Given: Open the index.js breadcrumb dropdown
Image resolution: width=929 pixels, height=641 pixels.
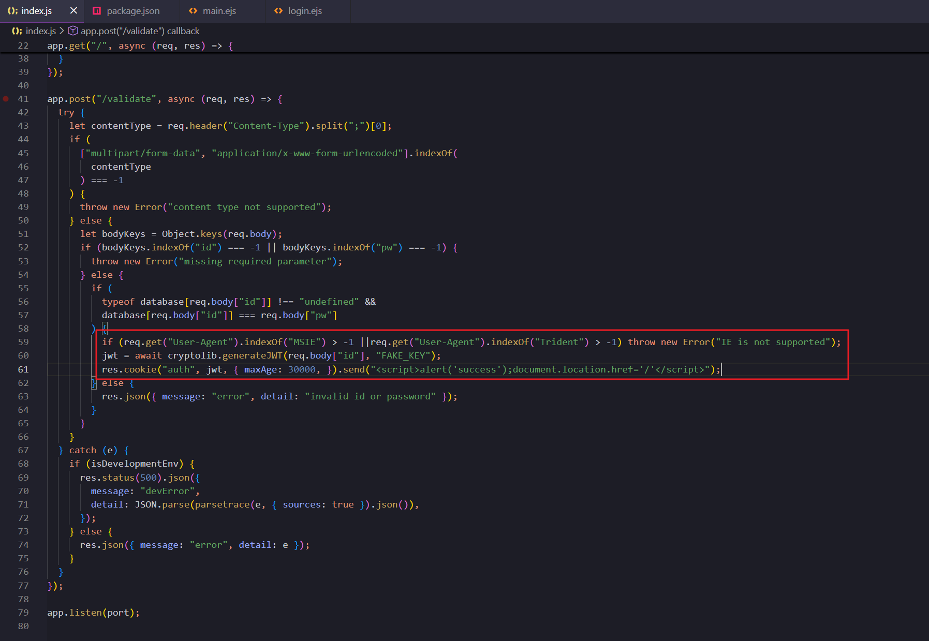Looking at the screenshot, I should 40,31.
